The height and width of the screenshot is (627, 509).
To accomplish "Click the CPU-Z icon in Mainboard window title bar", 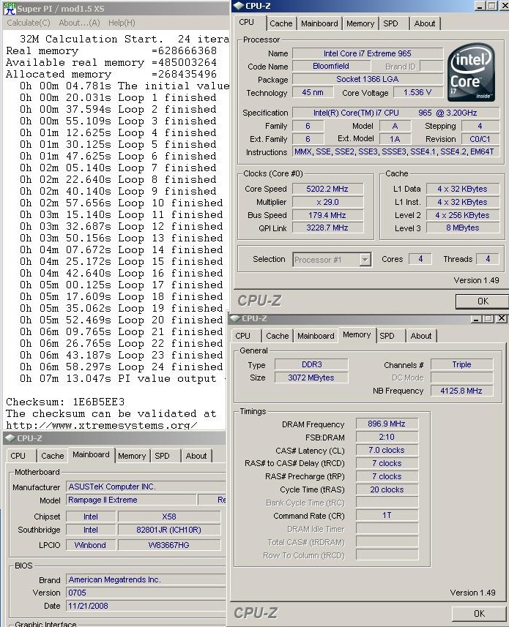I will click(x=10, y=438).
